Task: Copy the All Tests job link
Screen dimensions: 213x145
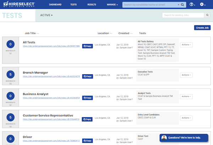Action: tap(87, 46)
